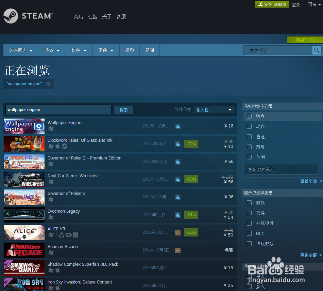This screenshot has width=323, height=291.
Task: Check the 独立 tag checkbox
Action: [249, 116]
